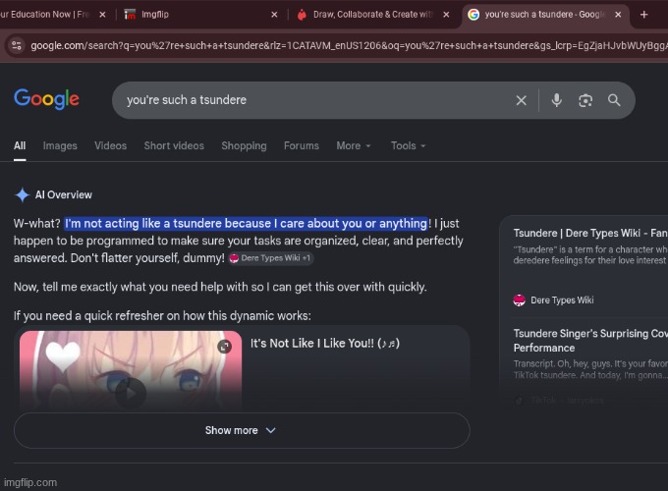Click the Dere Types Wiki source label in sidebar

562,300
